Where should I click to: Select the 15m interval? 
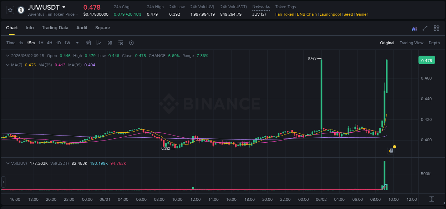coord(31,43)
